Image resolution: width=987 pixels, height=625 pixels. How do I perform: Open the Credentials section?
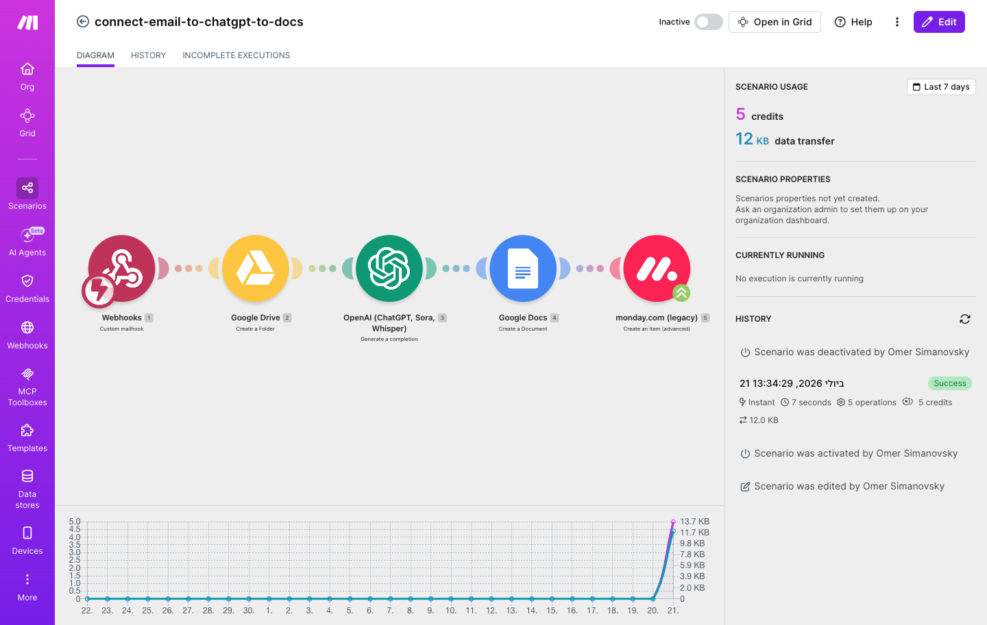(27, 289)
